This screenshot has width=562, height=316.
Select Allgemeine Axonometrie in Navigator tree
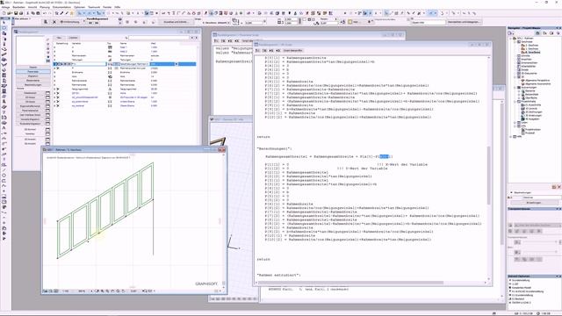click(x=538, y=84)
